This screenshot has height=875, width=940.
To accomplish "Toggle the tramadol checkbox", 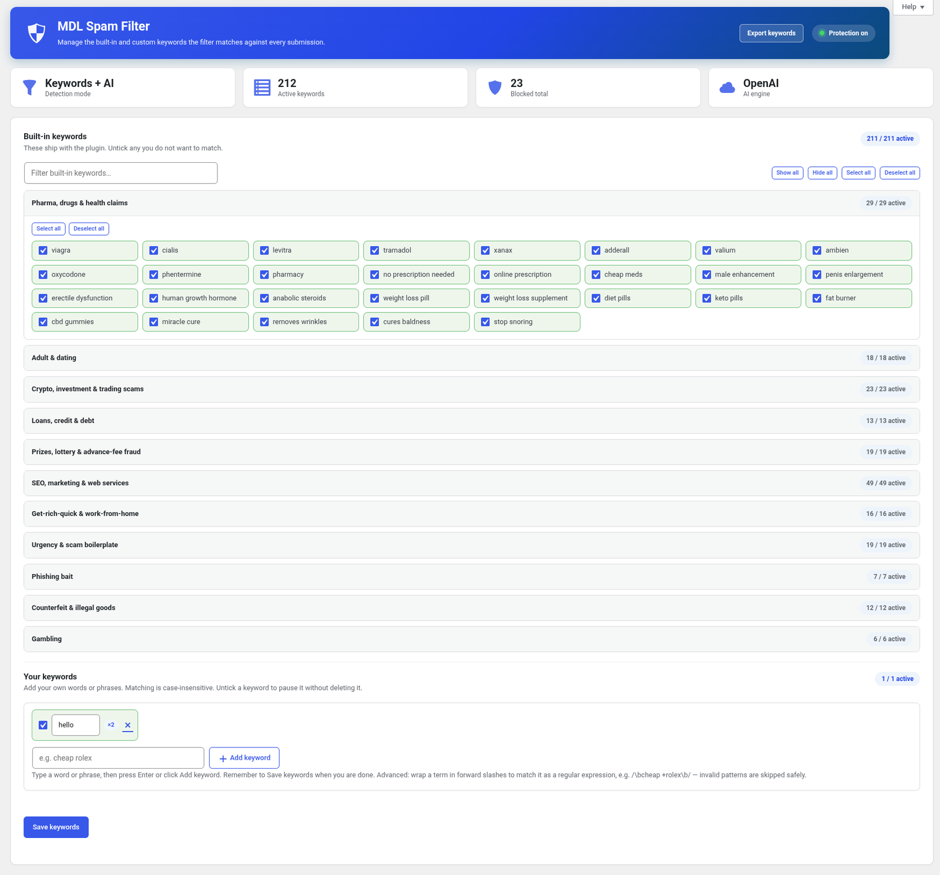I will coord(375,250).
